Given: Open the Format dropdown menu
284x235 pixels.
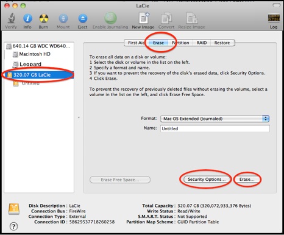Looking at the screenshot, I should [215, 119].
